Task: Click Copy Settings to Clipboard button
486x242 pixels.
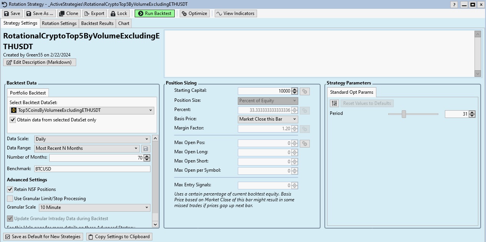Action: [x=119, y=237]
